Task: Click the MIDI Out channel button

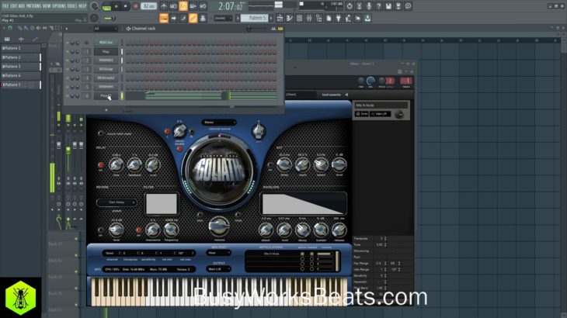Action: pyautogui.click(x=106, y=43)
